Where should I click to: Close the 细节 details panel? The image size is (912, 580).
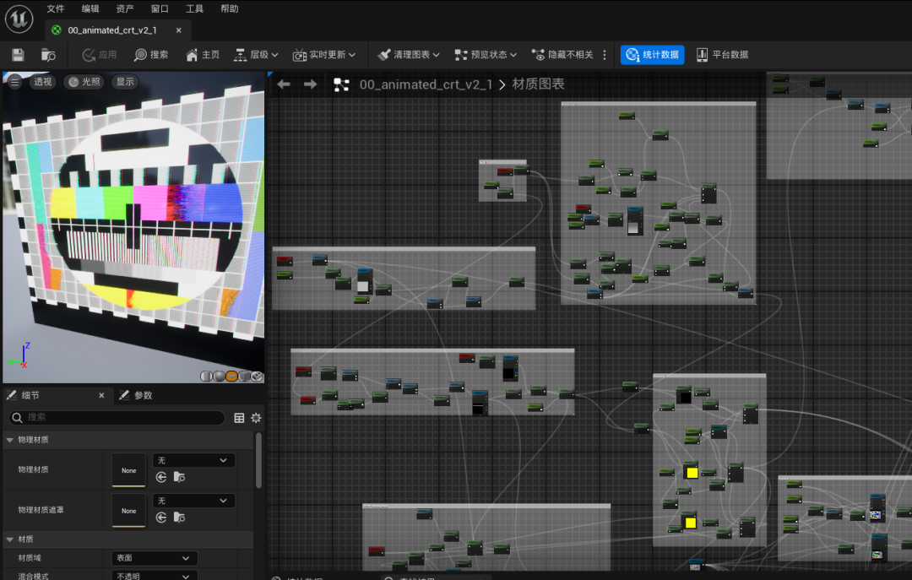101,396
